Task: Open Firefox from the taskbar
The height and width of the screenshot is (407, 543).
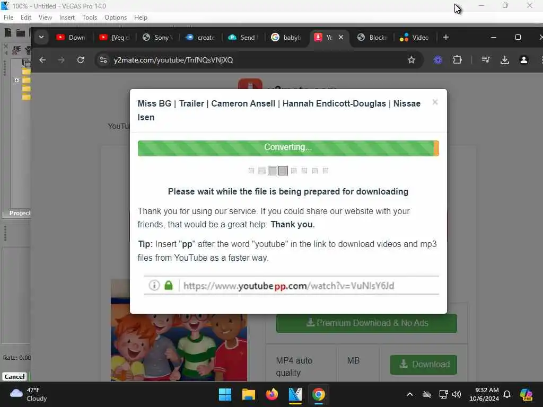Action: click(272, 394)
